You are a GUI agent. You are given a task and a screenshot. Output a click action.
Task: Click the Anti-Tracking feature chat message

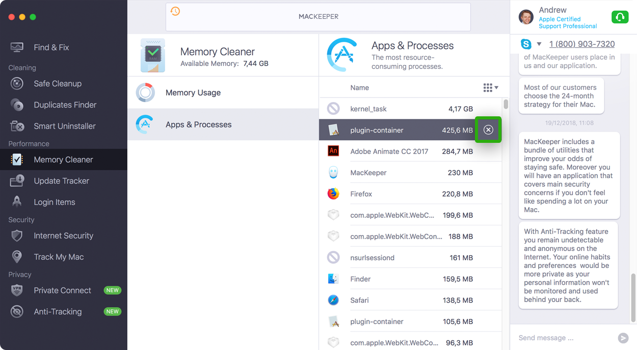coord(569,265)
